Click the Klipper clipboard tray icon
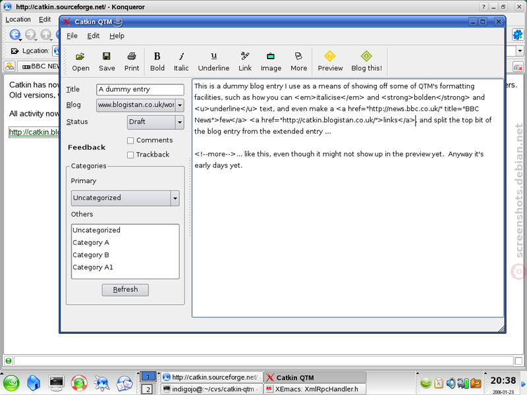Image resolution: width=527 pixels, height=395 pixels. (439, 383)
